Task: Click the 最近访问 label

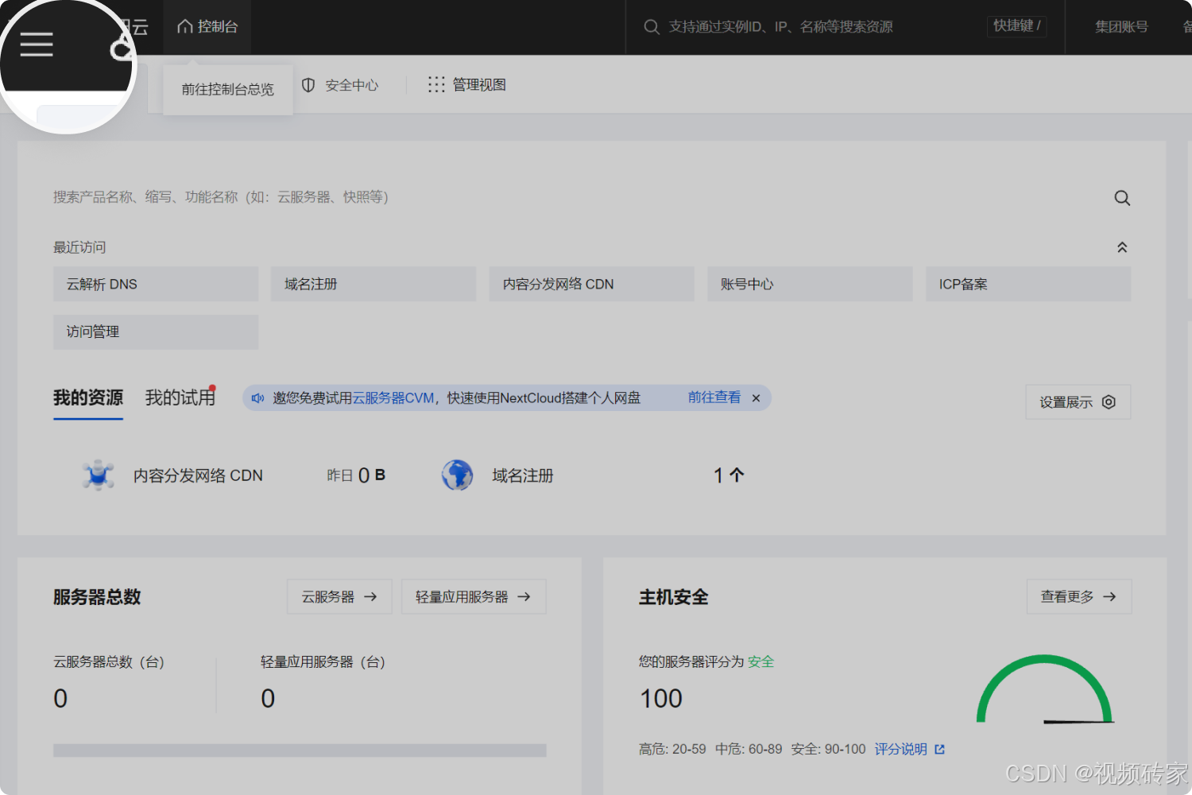Action: pyautogui.click(x=79, y=247)
